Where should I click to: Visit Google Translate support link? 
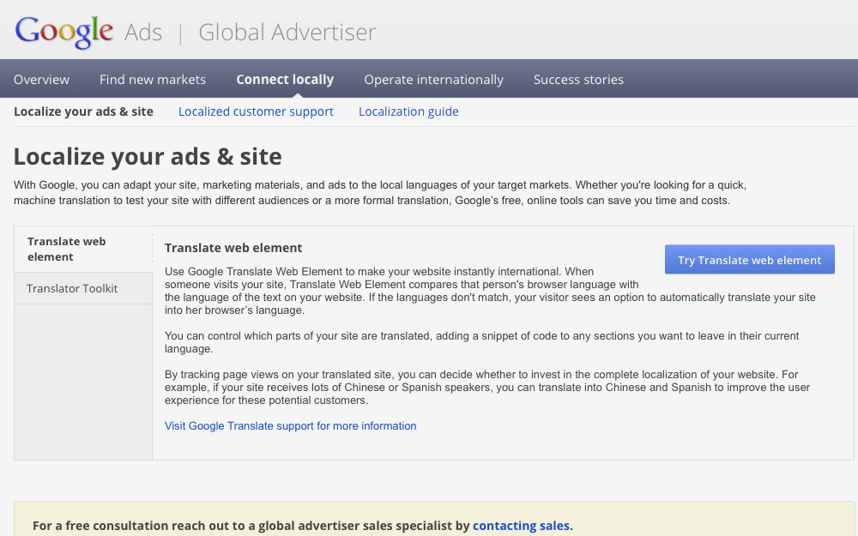290,425
